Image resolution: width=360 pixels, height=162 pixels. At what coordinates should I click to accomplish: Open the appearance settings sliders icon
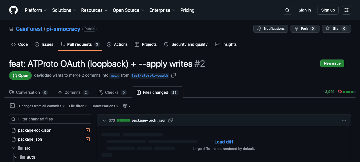(x=346, y=10)
